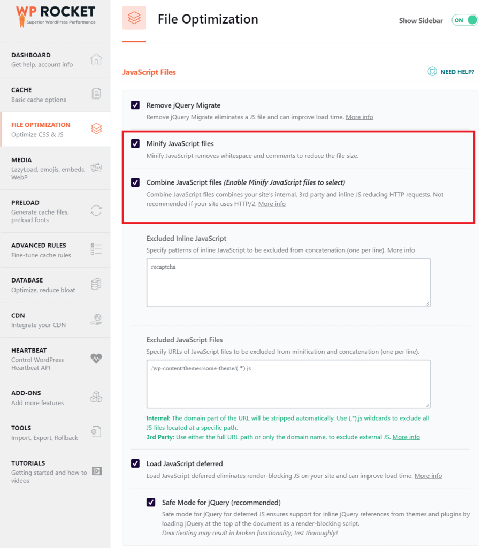Uncheck Minify JavaScript files checkbox
The image size is (490, 548).
(x=135, y=143)
